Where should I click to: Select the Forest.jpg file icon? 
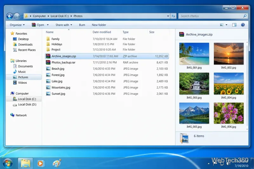click(x=48, y=75)
